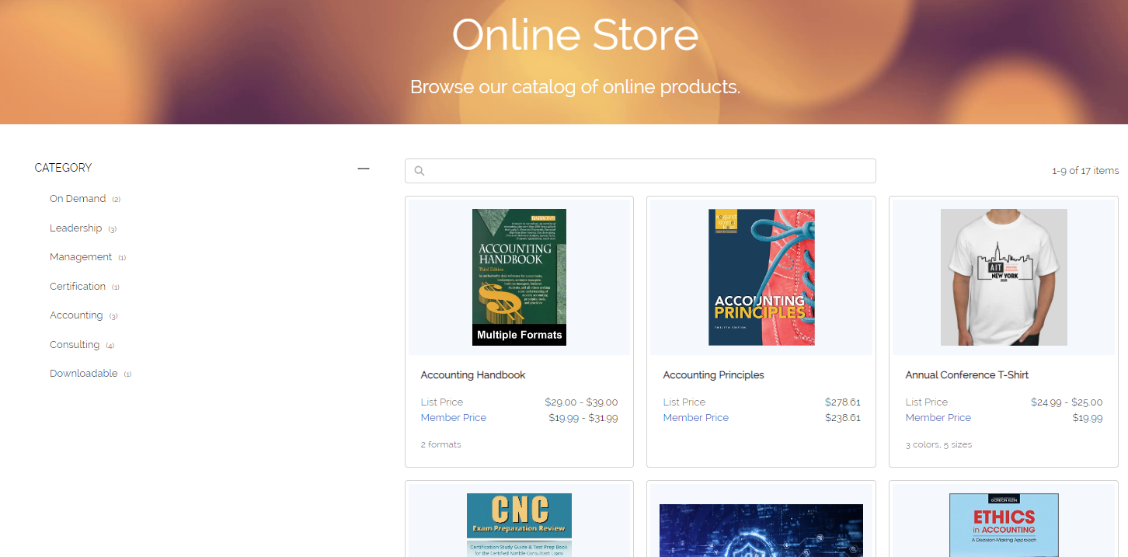
Task: Show Downloadable category products
Action: tap(84, 374)
